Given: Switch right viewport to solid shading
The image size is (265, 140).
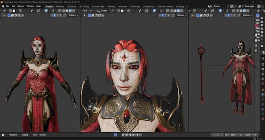Looking at the screenshot, I should tap(241, 11).
